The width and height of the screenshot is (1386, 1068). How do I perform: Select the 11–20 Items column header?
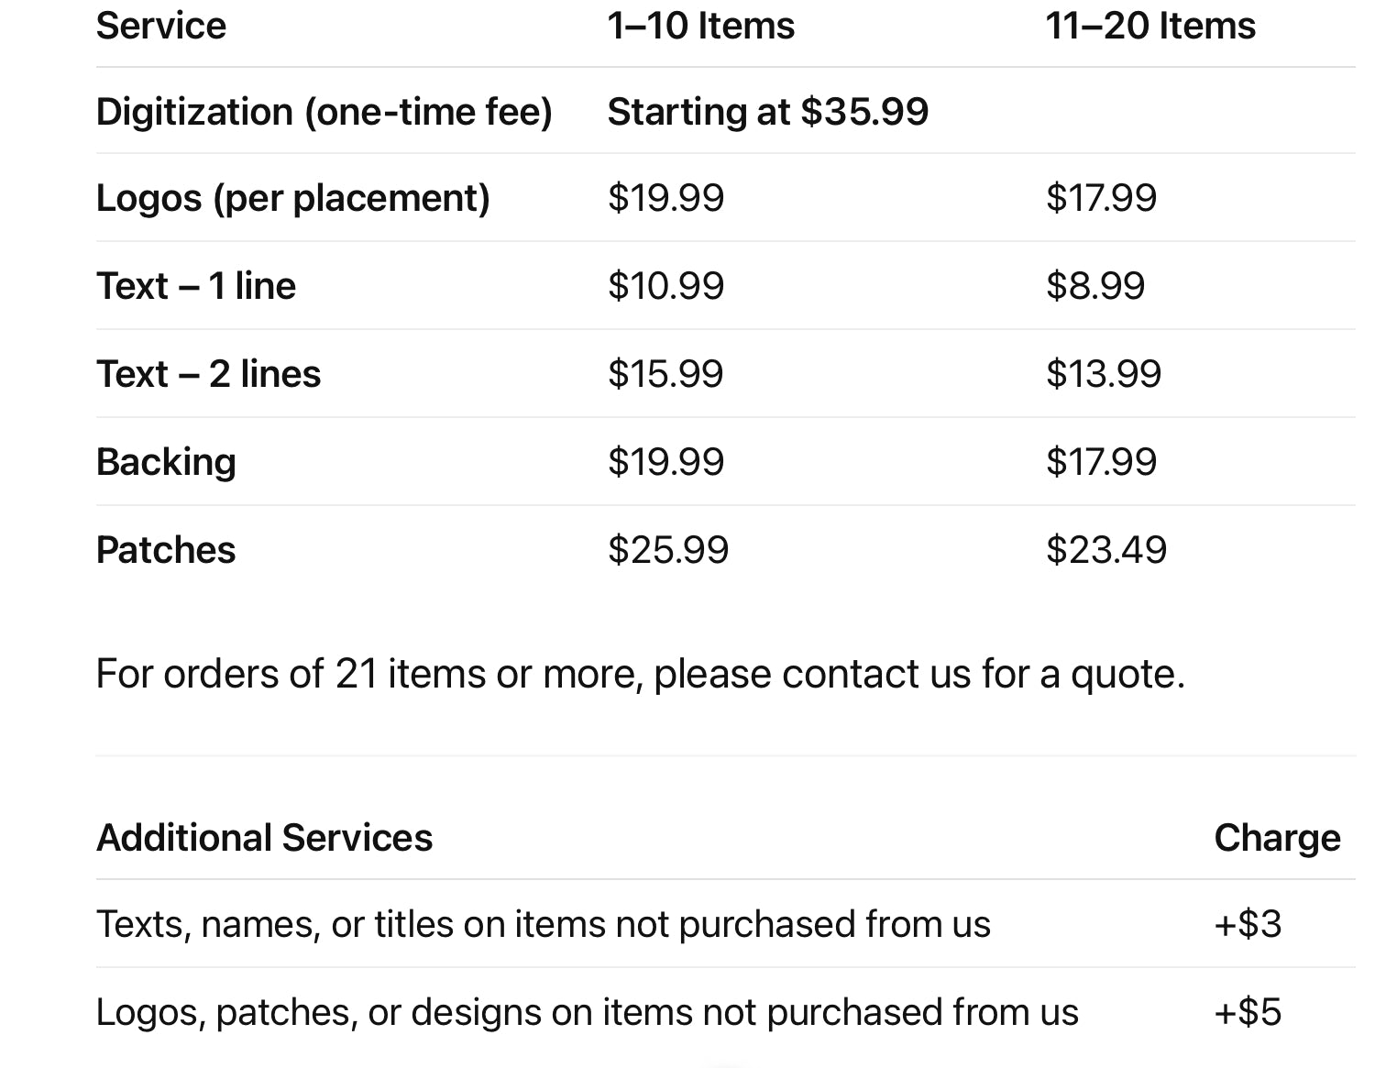[x=1149, y=26]
